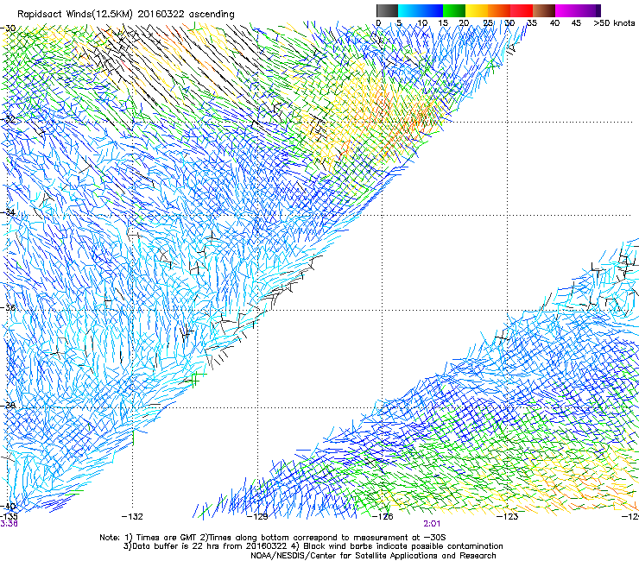Image resolution: width=639 pixels, height=561 pixels.
Task: Select the '-123' longitude axis label
Action: pyautogui.click(x=508, y=517)
